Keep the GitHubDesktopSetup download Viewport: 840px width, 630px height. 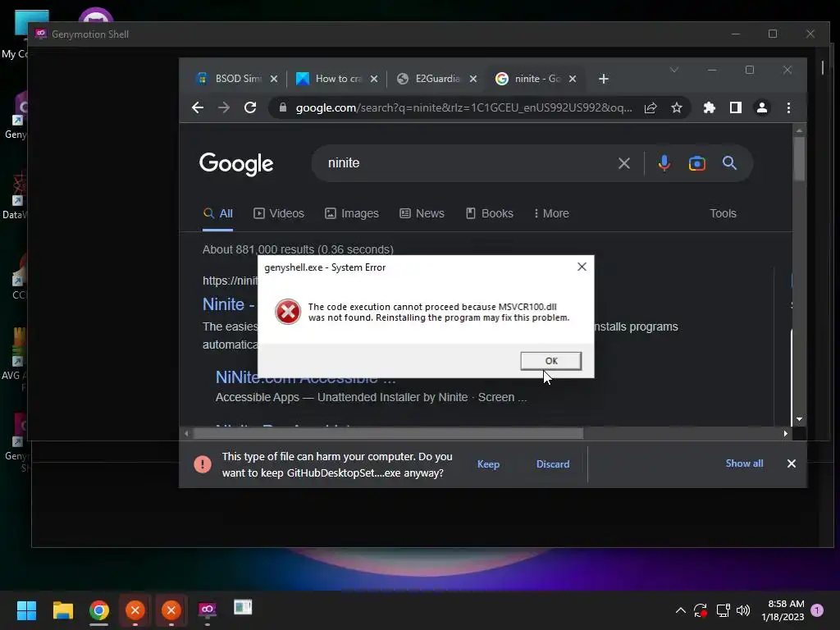pyautogui.click(x=488, y=464)
